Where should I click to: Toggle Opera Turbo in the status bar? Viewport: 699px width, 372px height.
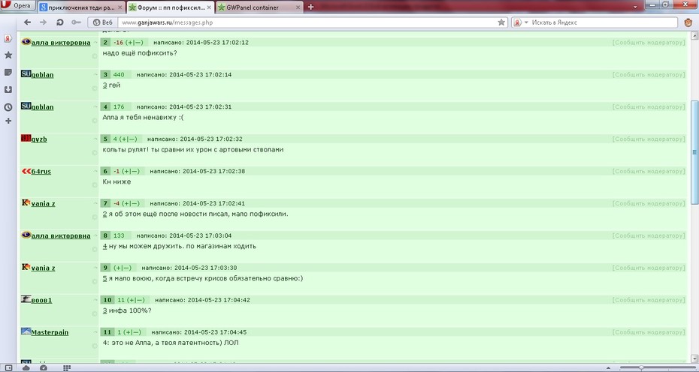[x=44, y=367]
